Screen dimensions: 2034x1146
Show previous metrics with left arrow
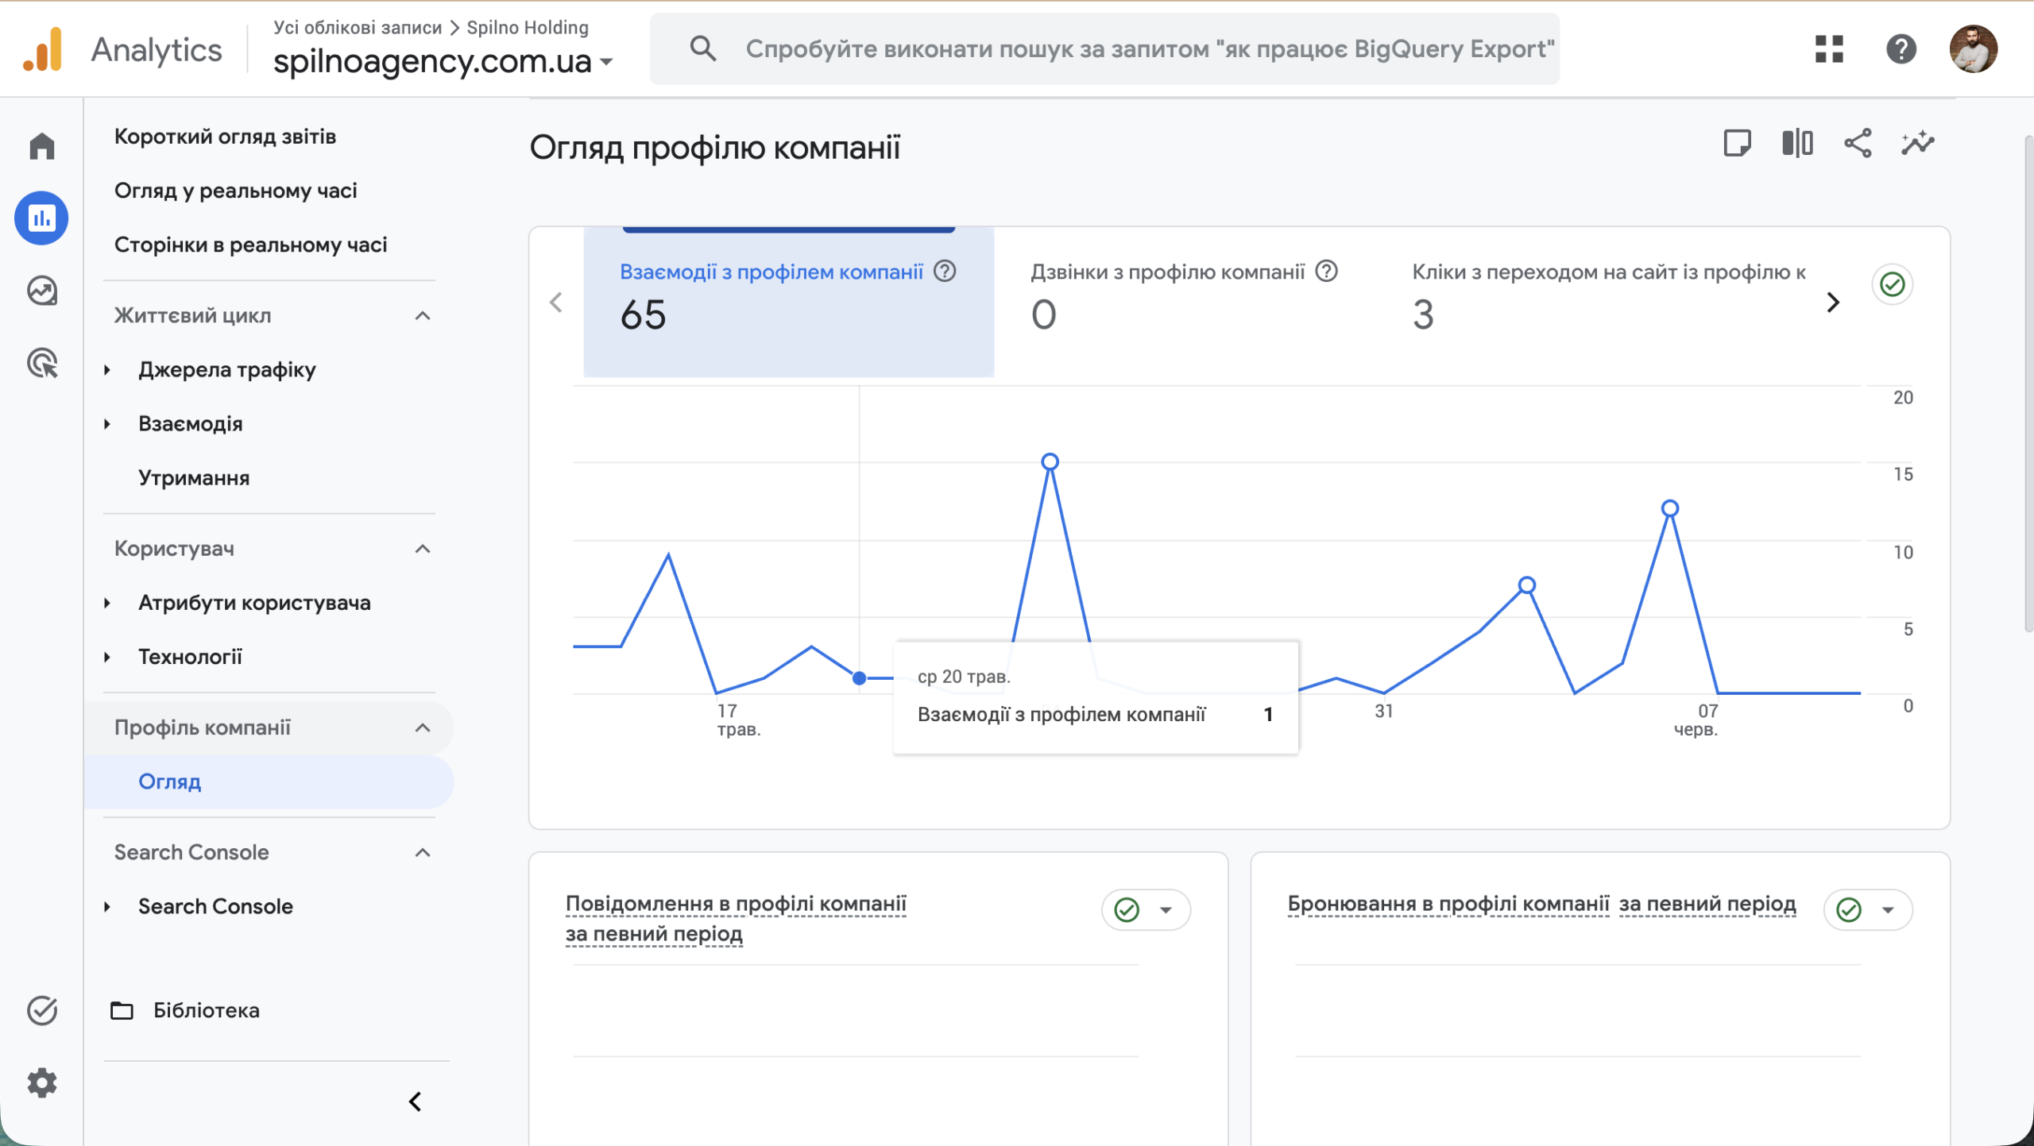556,303
